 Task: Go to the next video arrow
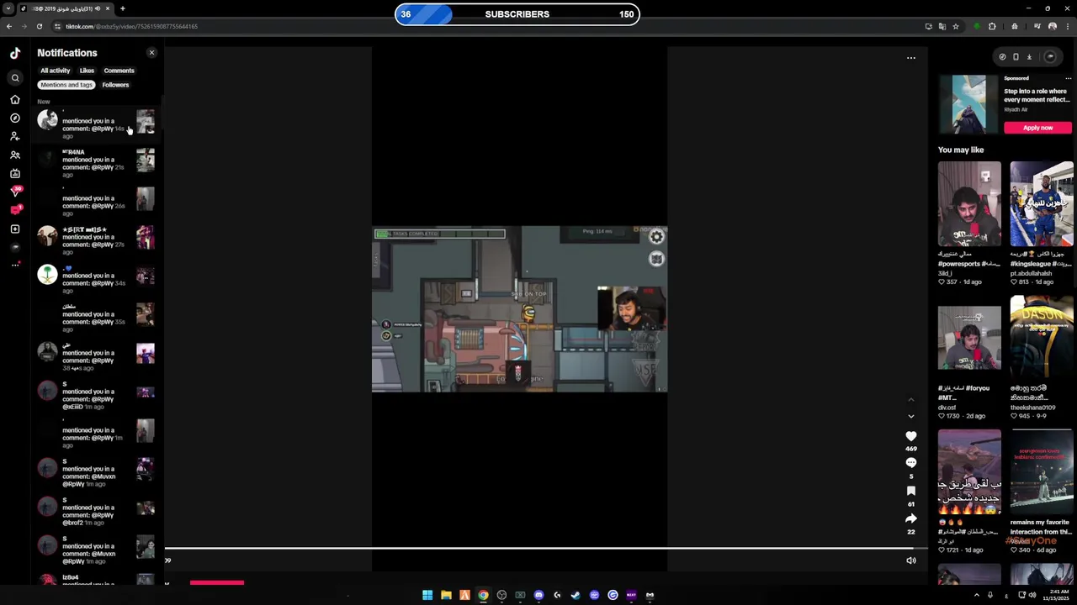[x=910, y=416]
